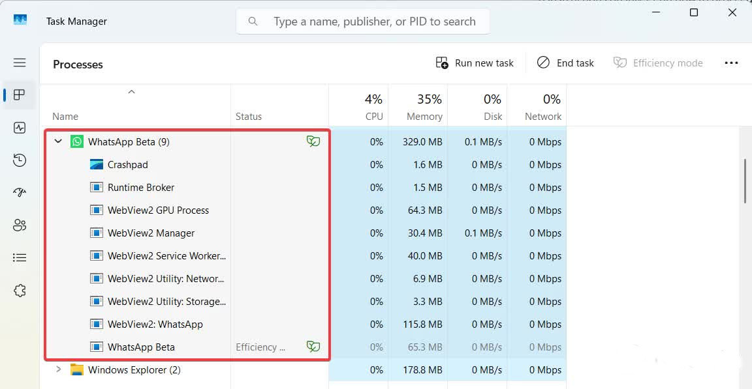Open the Services puzzle icon in sidebar
752x389 pixels.
(20, 291)
